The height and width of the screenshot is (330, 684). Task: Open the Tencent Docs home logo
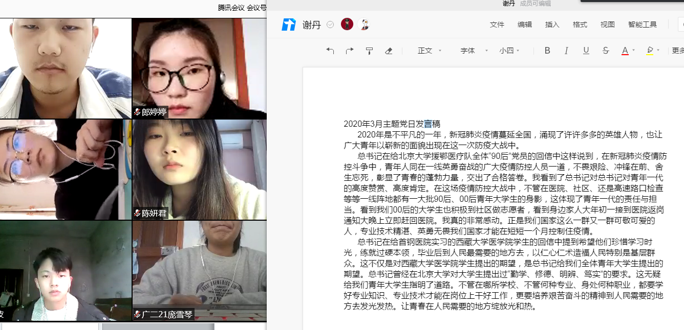click(x=289, y=25)
